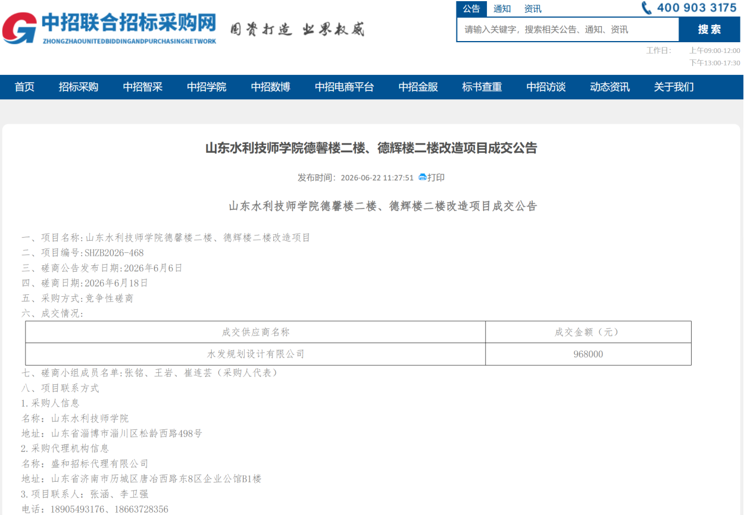Select the 资讯 search tab

pos(533,9)
